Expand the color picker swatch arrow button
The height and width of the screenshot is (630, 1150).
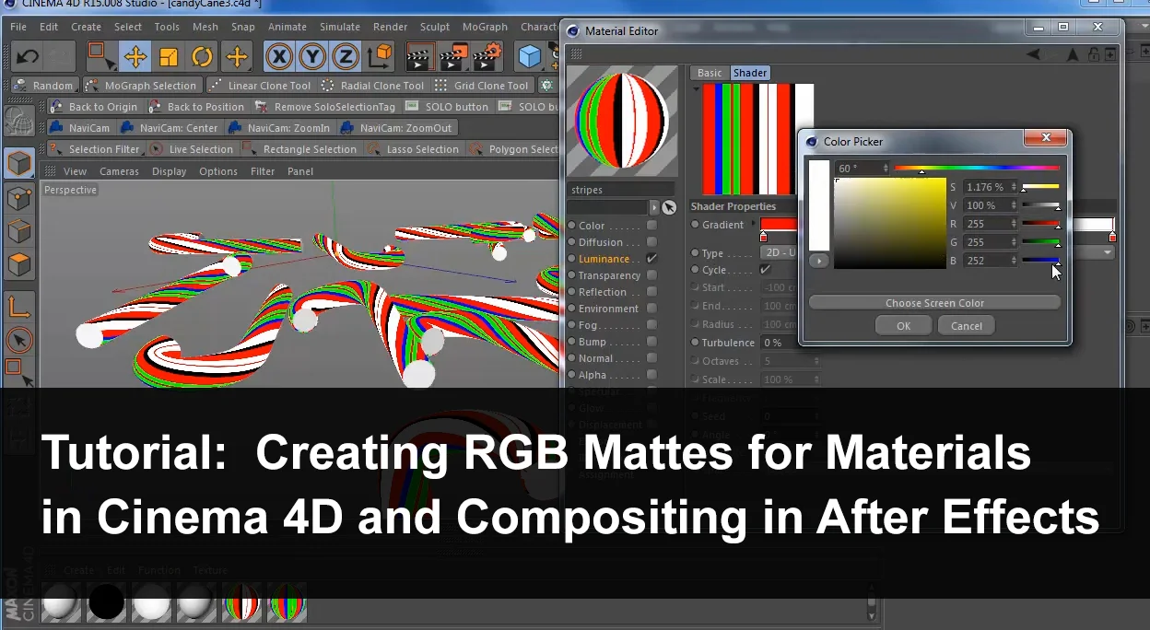(818, 262)
